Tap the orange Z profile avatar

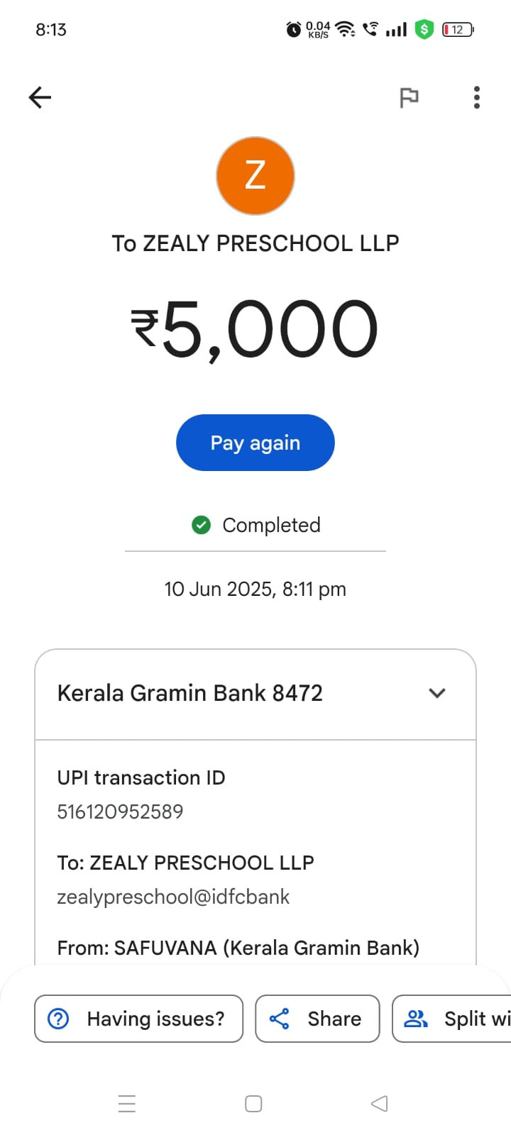255,176
